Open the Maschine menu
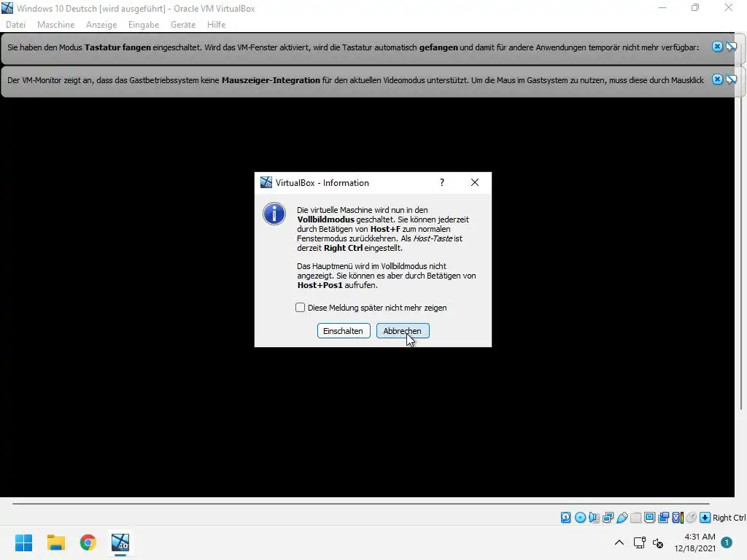The width and height of the screenshot is (747, 560). click(55, 25)
